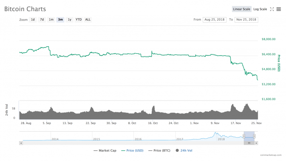This screenshot has height=161, width=286.
Task: Click the $4,800.00 price axis label
Action: [x=268, y=69]
